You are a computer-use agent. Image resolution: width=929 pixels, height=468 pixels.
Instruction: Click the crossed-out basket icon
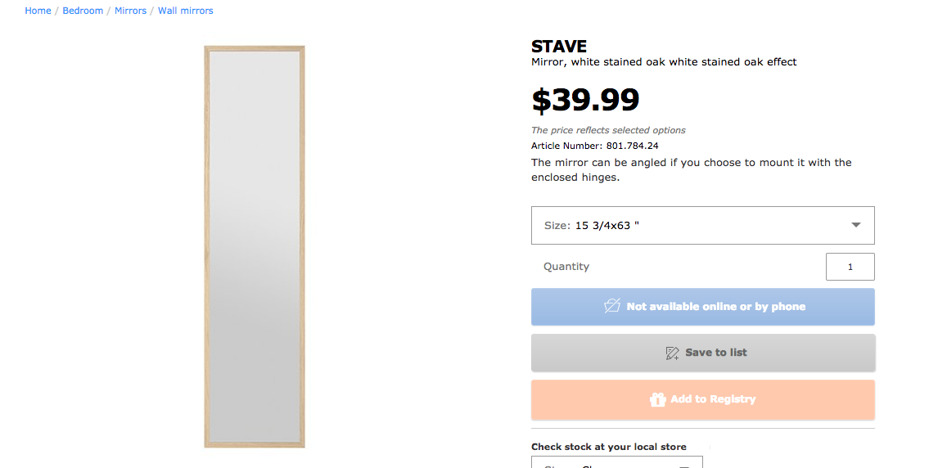pyautogui.click(x=611, y=306)
